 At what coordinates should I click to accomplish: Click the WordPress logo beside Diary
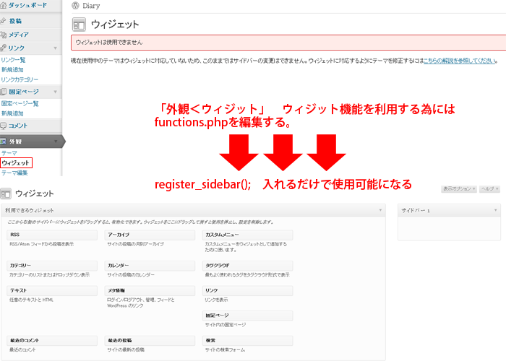click(x=75, y=5)
